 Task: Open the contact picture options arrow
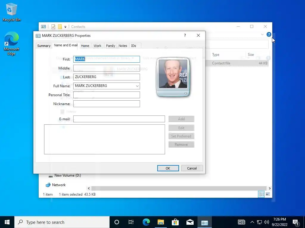pos(186,94)
